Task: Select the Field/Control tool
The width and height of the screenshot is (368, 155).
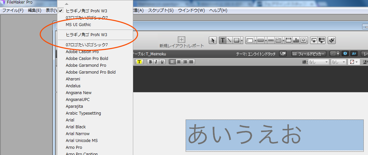Action: (x=250, y=40)
